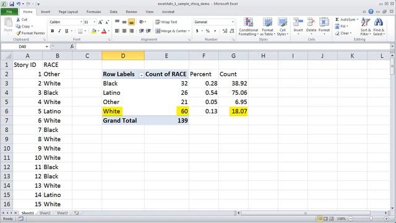Open Conditional Formatting icon
This screenshot has width=396, height=223.
tap(248, 22)
